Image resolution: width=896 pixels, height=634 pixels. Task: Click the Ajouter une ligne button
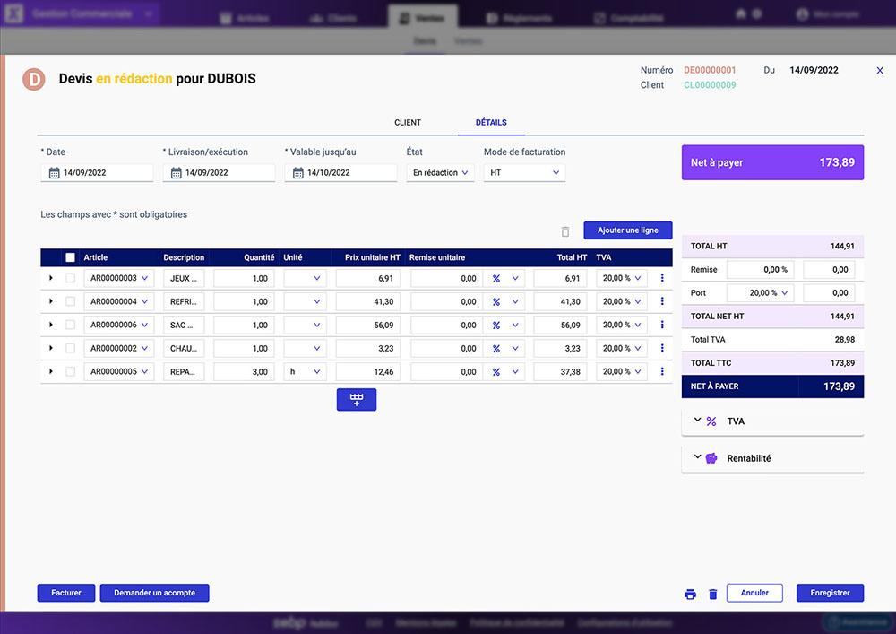(627, 230)
